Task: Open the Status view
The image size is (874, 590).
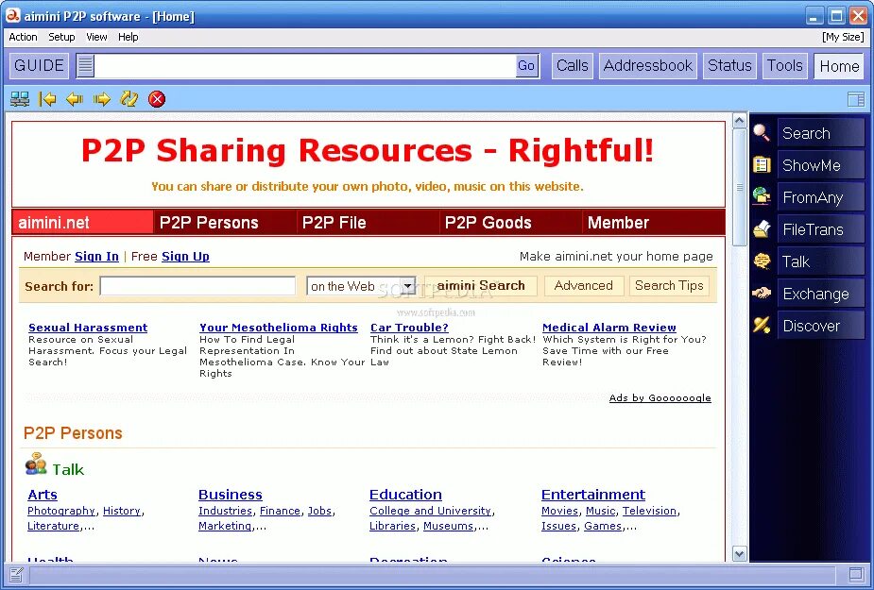Action: click(729, 66)
